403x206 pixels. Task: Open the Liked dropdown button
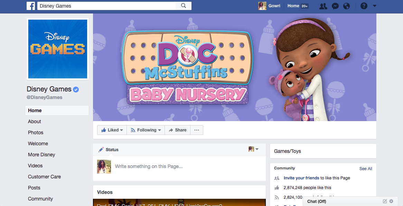(112, 130)
